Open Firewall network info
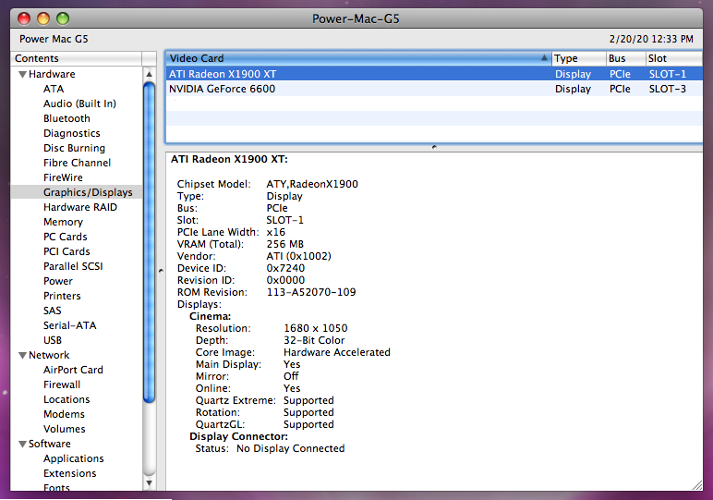The image size is (713, 500). [61, 384]
